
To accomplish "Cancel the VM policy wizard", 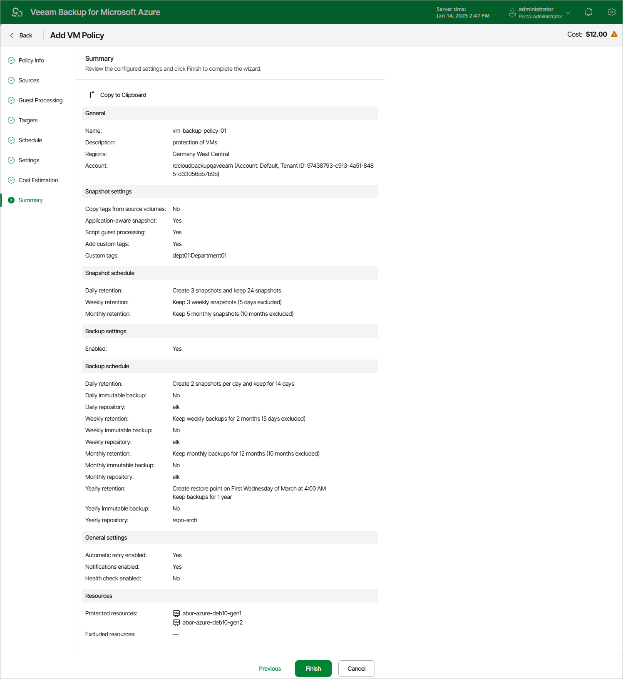I will (x=357, y=669).
